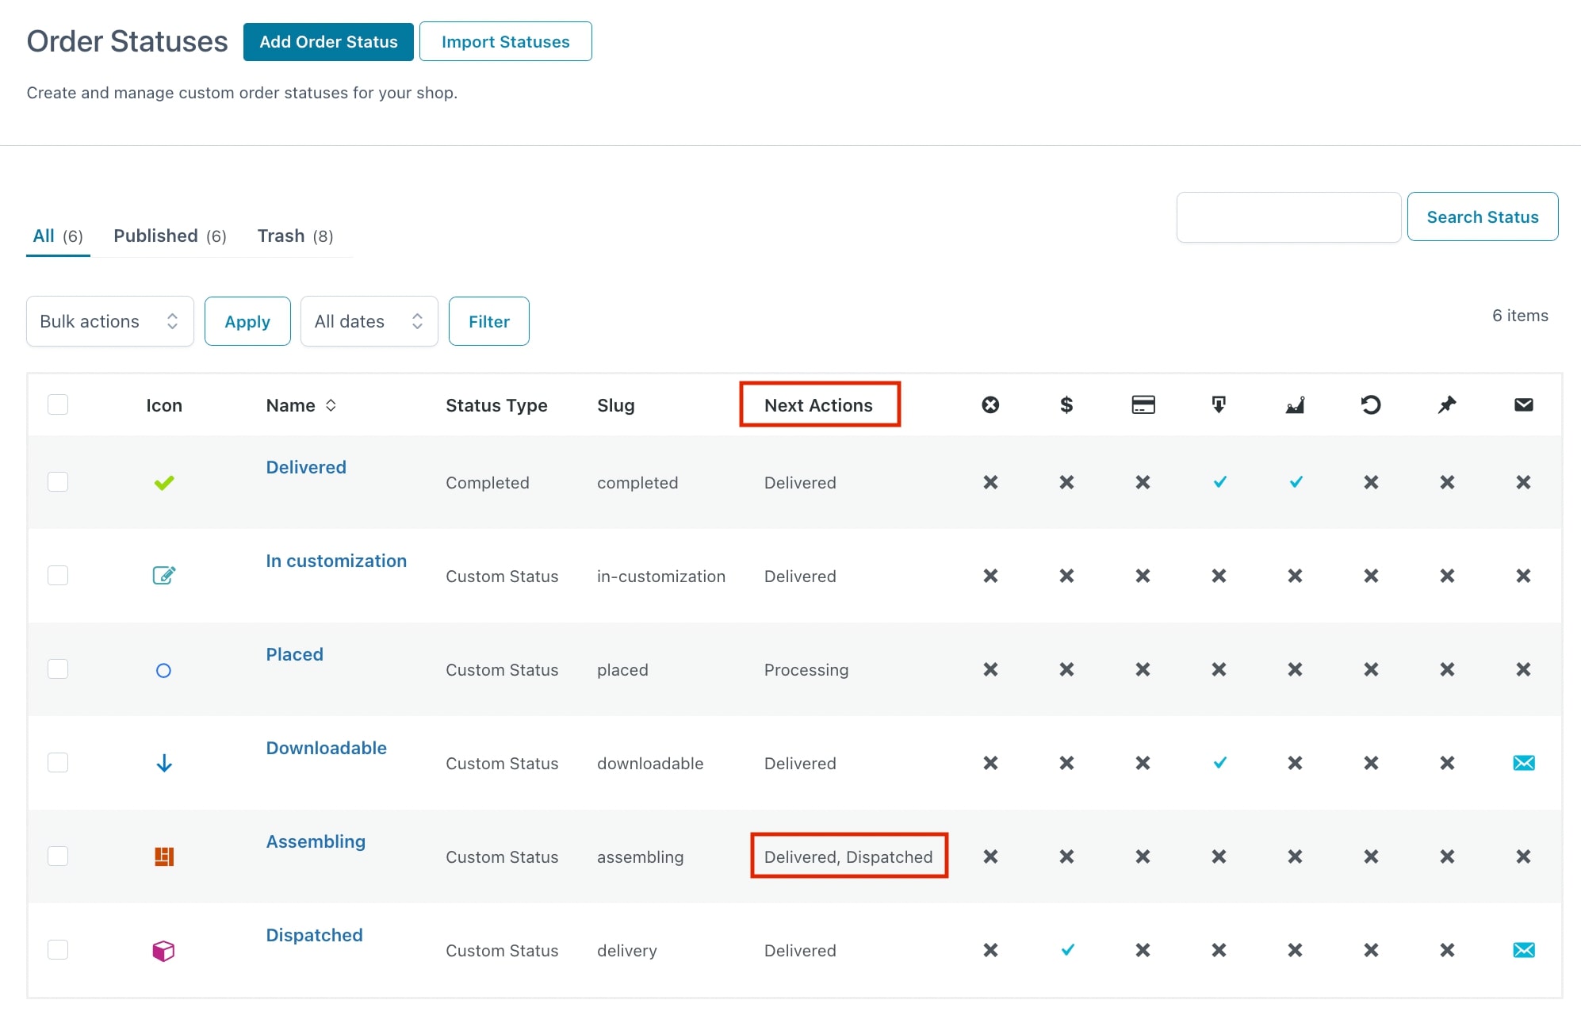Click the download checkmark in Downloadable row

1219,763
